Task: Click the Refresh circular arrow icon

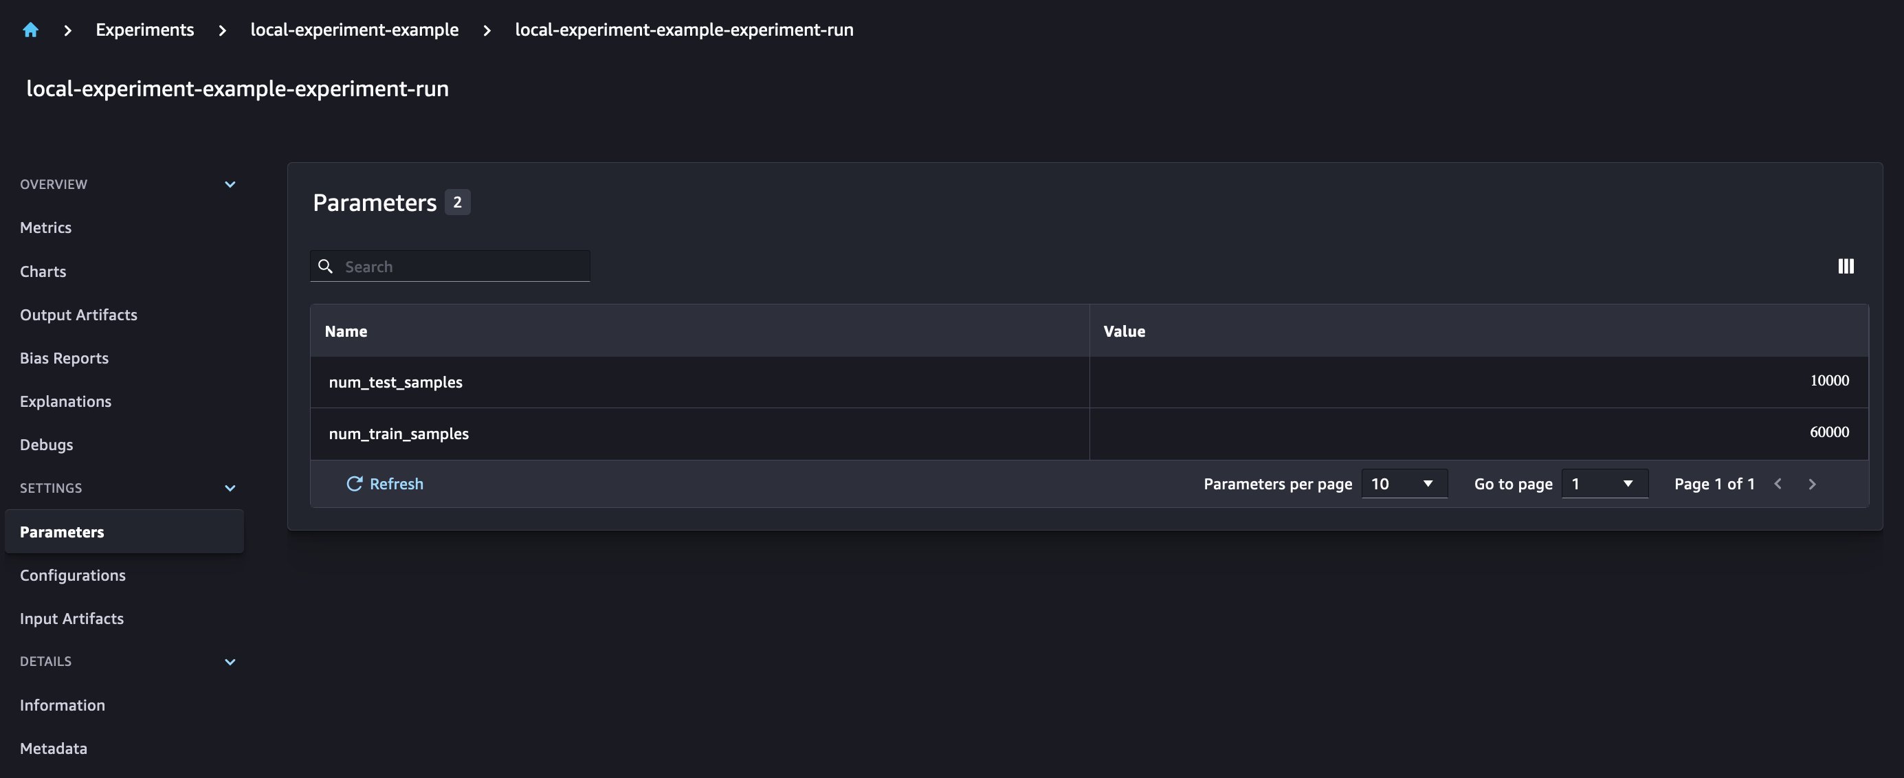Action: coord(355,484)
